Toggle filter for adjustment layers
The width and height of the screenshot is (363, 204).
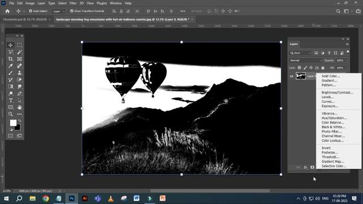click(323, 53)
